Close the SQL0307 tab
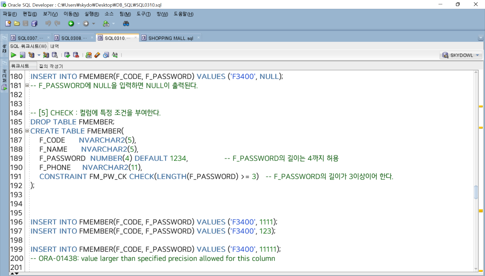This screenshot has height=276, width=485. tap(48, 38)
